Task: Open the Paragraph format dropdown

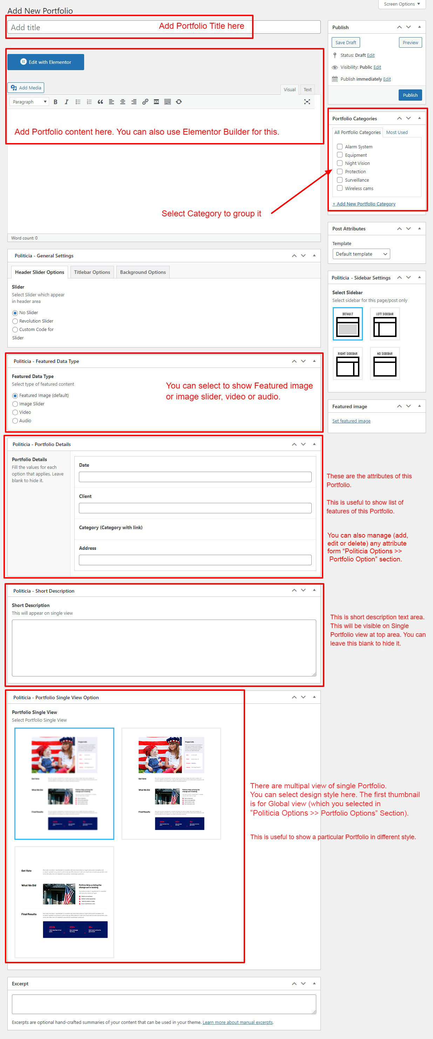Action: click(29, 102)
